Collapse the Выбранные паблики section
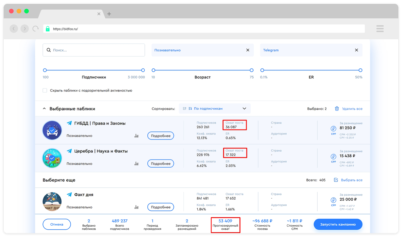The height and width of the screenshot is (237, 402). tap(44, 108)
